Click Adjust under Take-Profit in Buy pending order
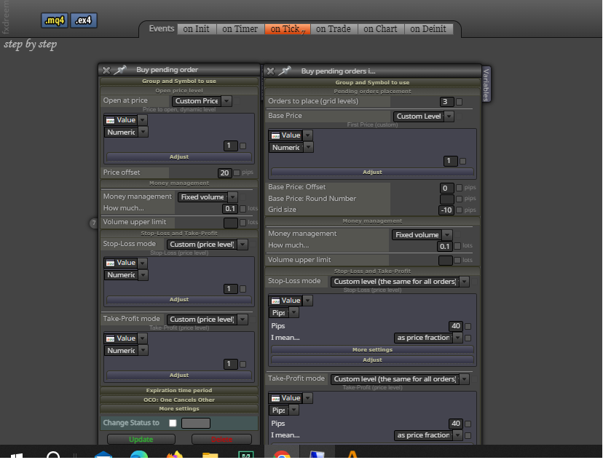Image resolution: width=603 pixels, height=460 pixels. click(179, 376)
